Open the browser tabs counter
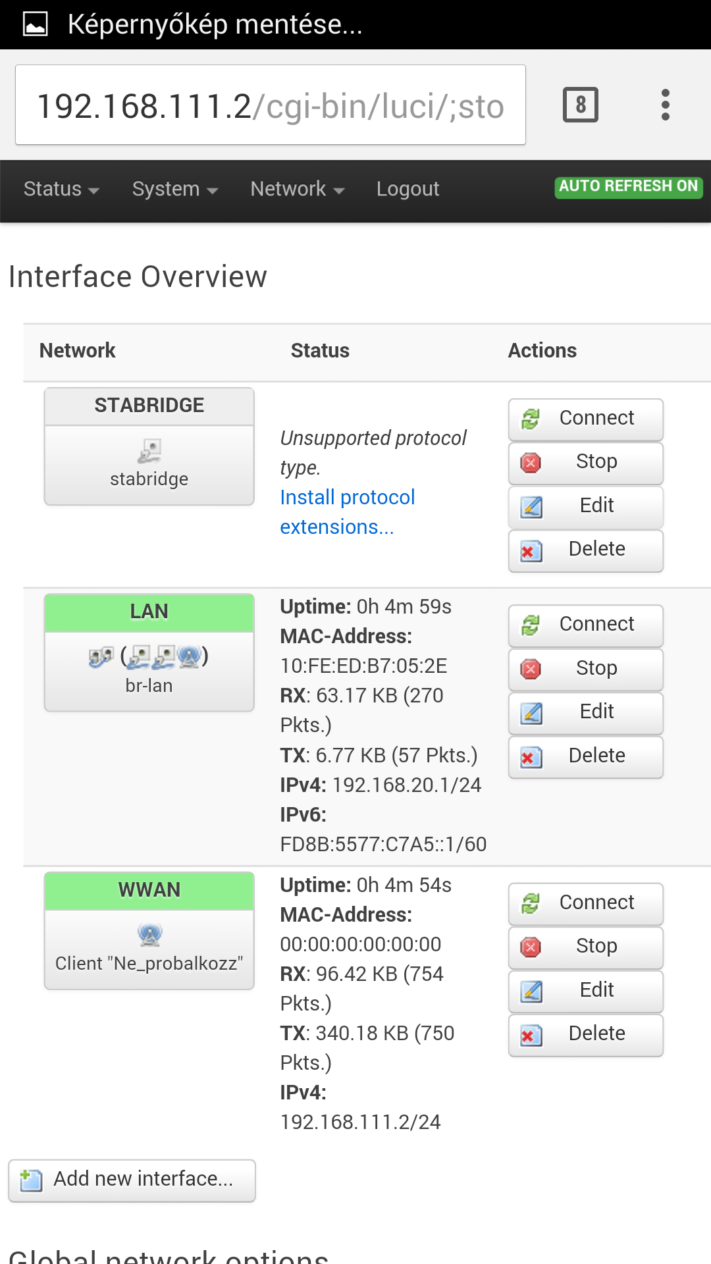 [580, 105]
